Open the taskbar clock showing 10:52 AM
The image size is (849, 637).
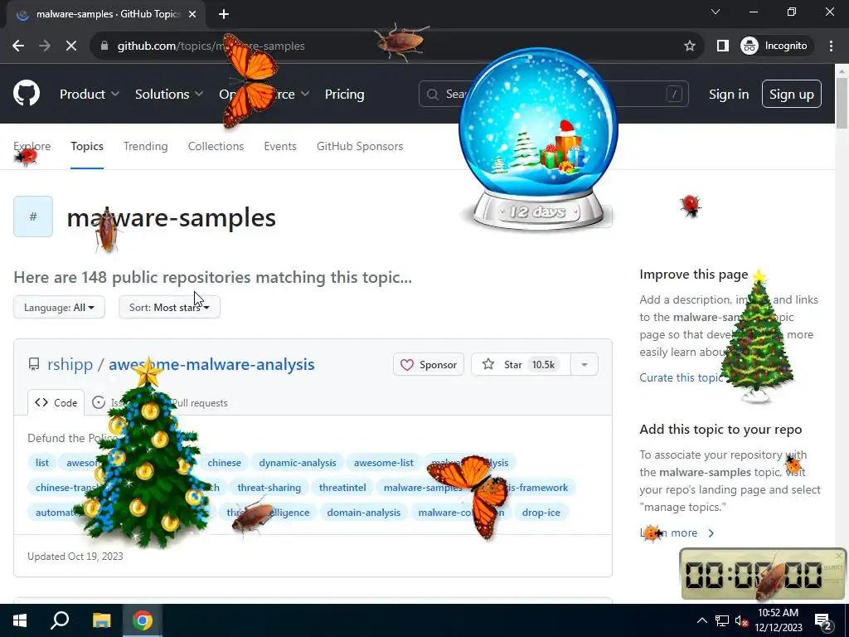(x=778, y=620)
